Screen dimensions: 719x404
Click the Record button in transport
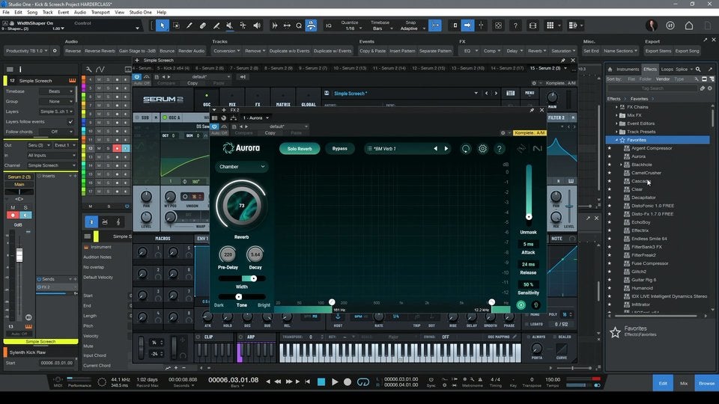click(348, 382)
